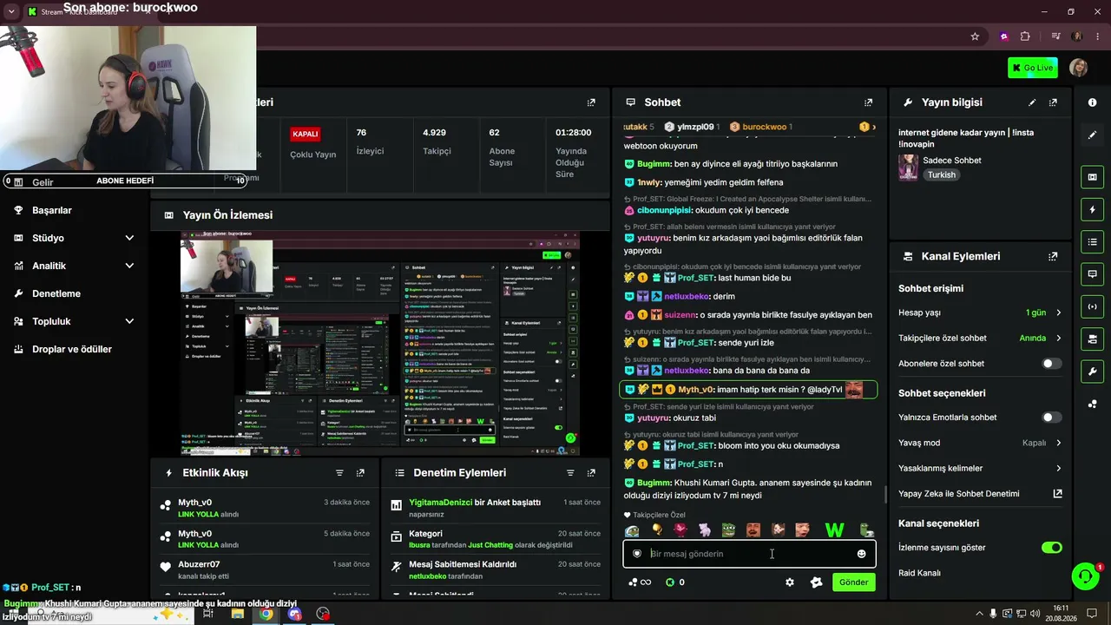Click the pinned Myth_v0 chat message
This screenshot has width=1111, height=625.
pyautogui.click(x=748, y=390)
